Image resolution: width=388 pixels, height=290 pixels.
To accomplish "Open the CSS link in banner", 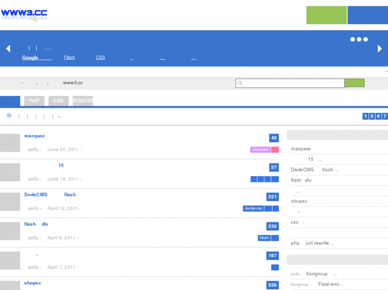I will tap(100, 57).
